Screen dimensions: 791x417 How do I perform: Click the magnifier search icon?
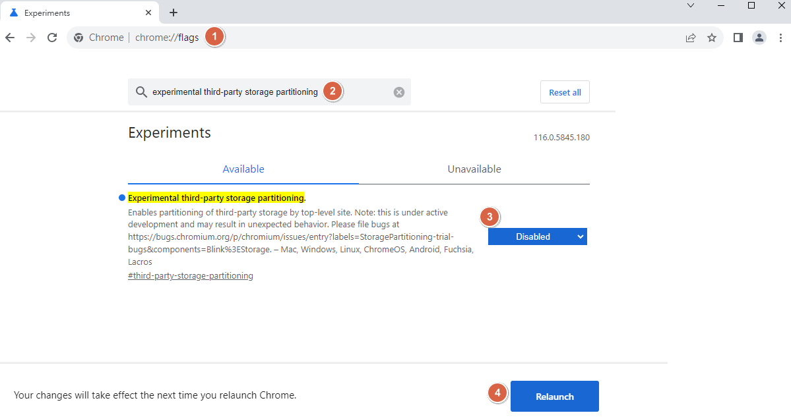point(141,92)
